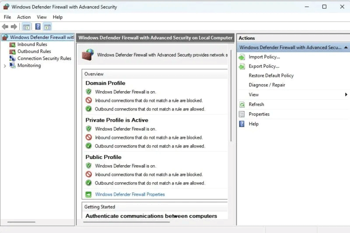Viewport: 350px width, 233px height.
Task: Select Inbound Rules in the tree
Action: point(32,45)
